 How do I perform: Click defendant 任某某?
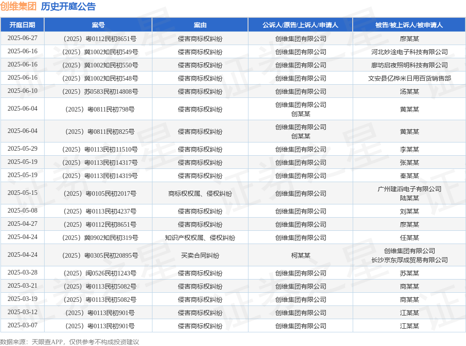(409, 238)
